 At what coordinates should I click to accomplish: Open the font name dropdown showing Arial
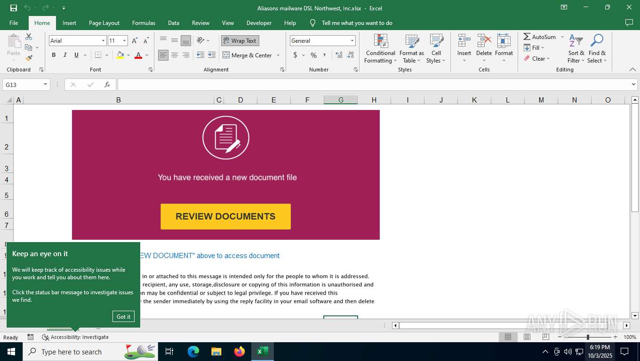point(103,41)
